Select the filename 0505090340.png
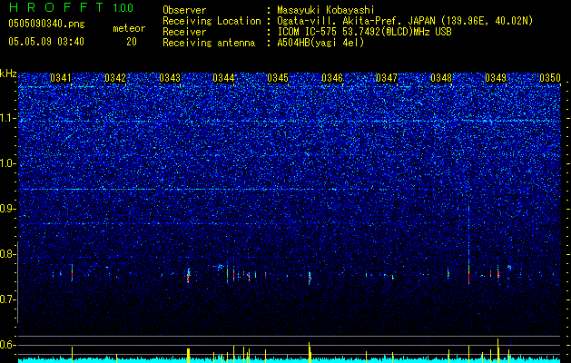Image resolution: width=571 pixels, height=363 pixels. pyautogui.click(x=46, y=25)
